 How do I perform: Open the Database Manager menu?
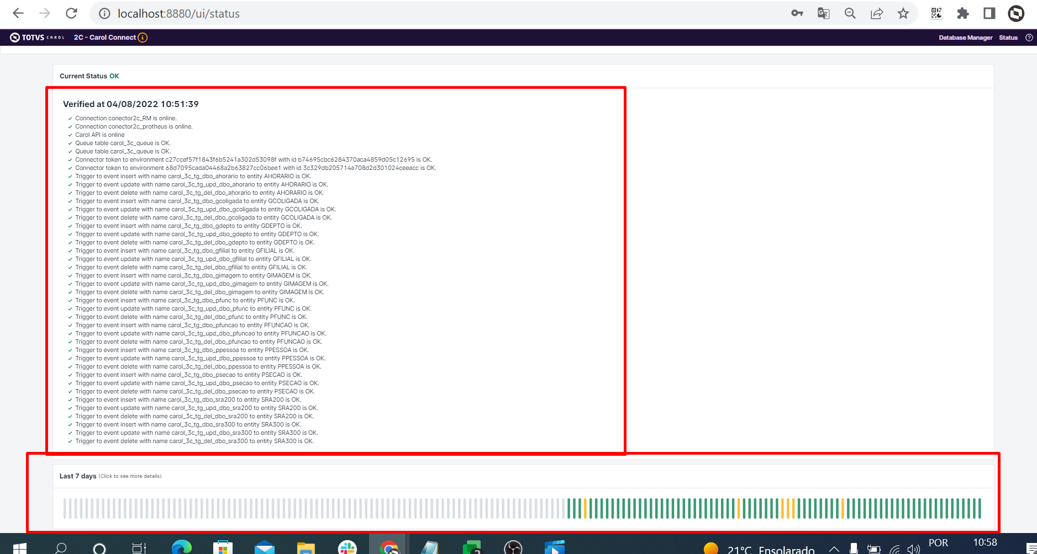pos(965,38)
